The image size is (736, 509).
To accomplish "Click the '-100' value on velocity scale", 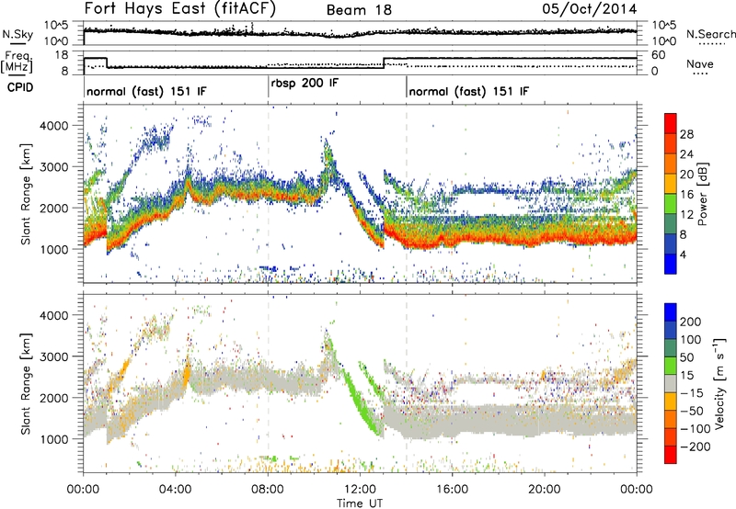I will tap(696, 428).
